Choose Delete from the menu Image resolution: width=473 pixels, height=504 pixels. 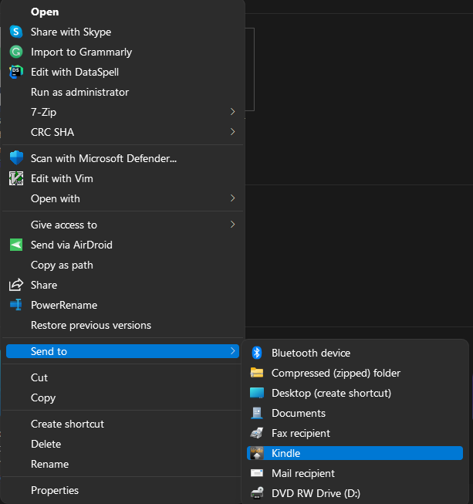123,444
